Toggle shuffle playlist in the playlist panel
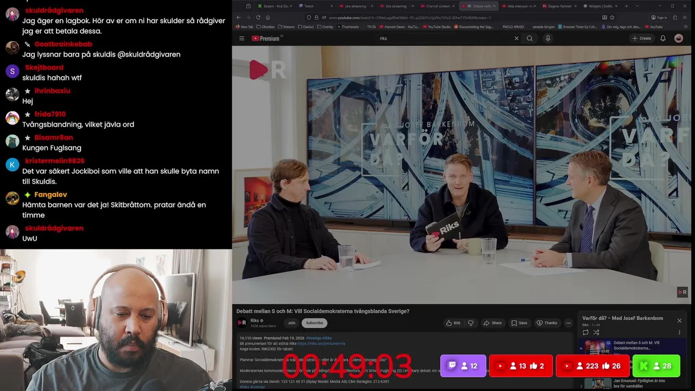This screenshot has width=695, height=391. [x=596, y=332]
